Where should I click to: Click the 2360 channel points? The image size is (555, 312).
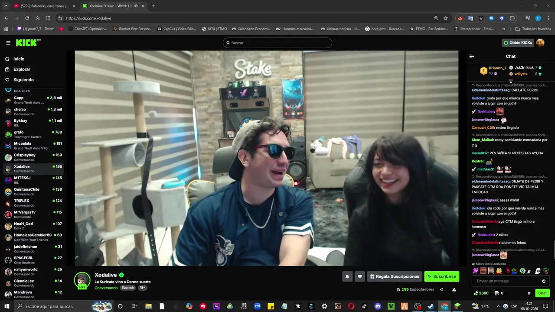click(x=481, y=293)
